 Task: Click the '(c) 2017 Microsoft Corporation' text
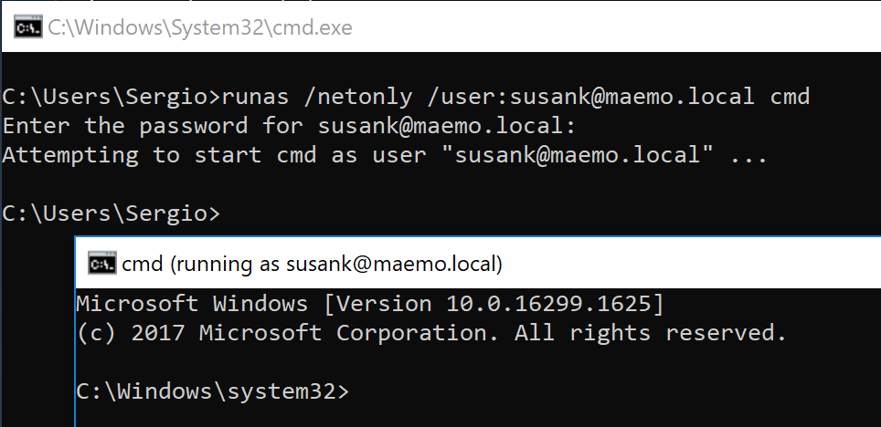[286, 333]
